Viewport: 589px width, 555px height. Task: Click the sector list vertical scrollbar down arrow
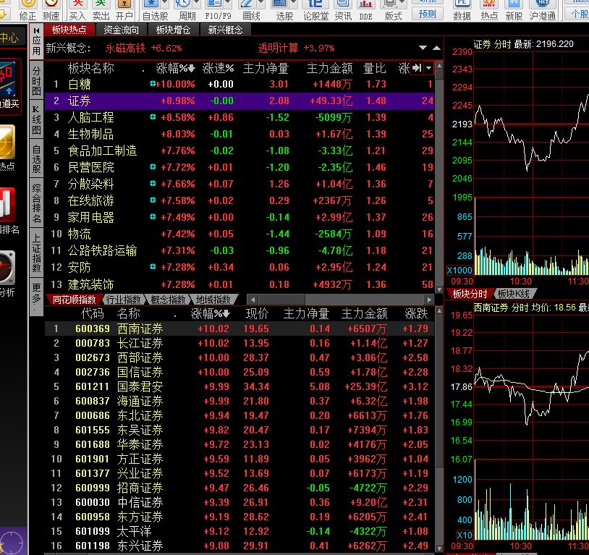[439, 289]
